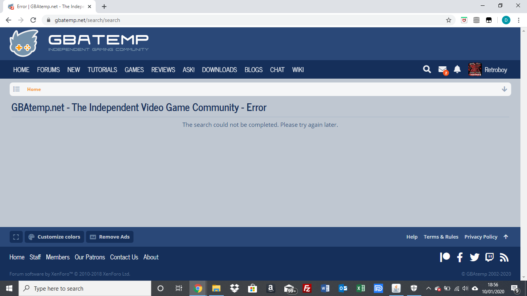Open a new browser tab

pos(104,7)
